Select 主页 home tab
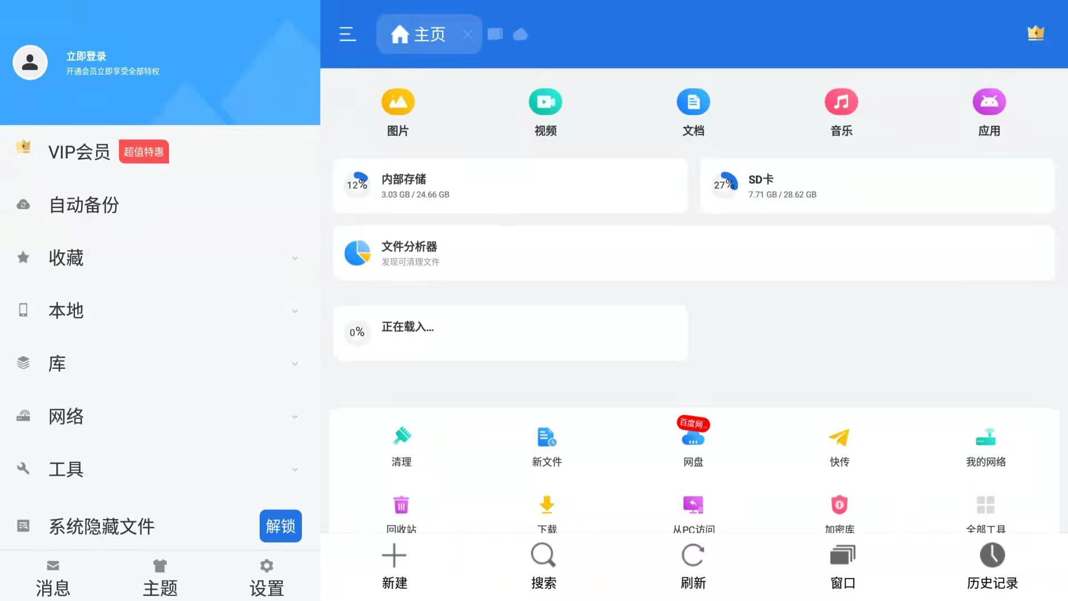This screenshot has width=1068, height=601. point(428,34)
